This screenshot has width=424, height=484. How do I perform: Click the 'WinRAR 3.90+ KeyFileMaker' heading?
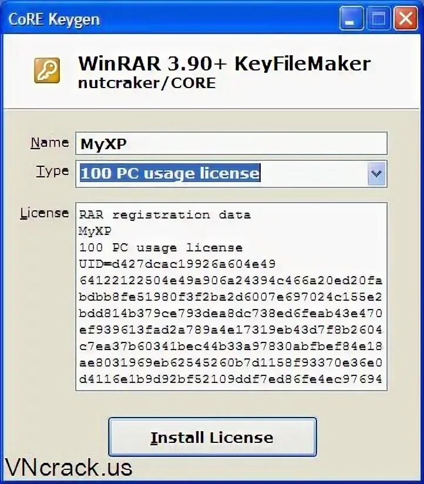224,64
